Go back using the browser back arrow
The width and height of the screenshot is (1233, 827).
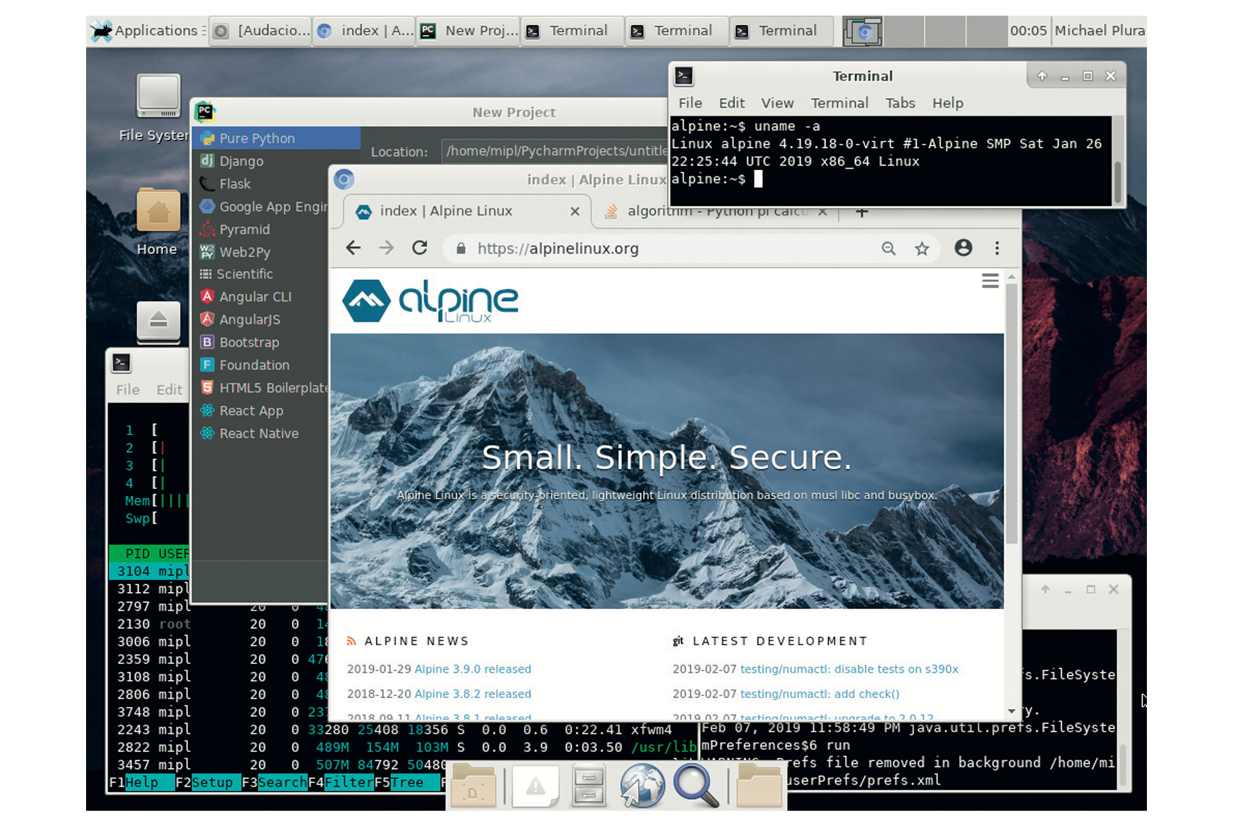tap(353, 248)
